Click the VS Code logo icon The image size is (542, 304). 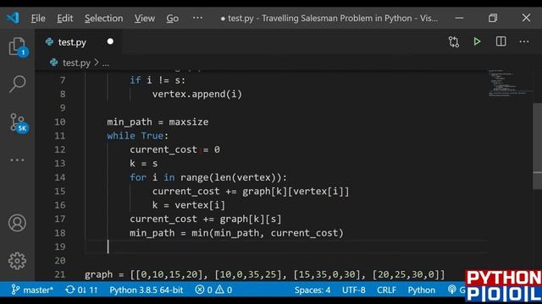pos(14,18)
